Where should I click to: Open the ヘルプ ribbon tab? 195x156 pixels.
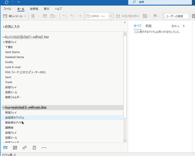58,9
